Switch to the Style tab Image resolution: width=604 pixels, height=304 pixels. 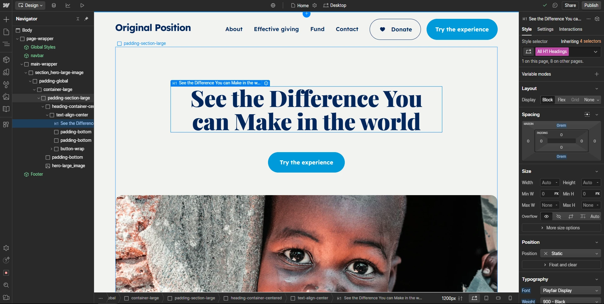coord(527,29)
